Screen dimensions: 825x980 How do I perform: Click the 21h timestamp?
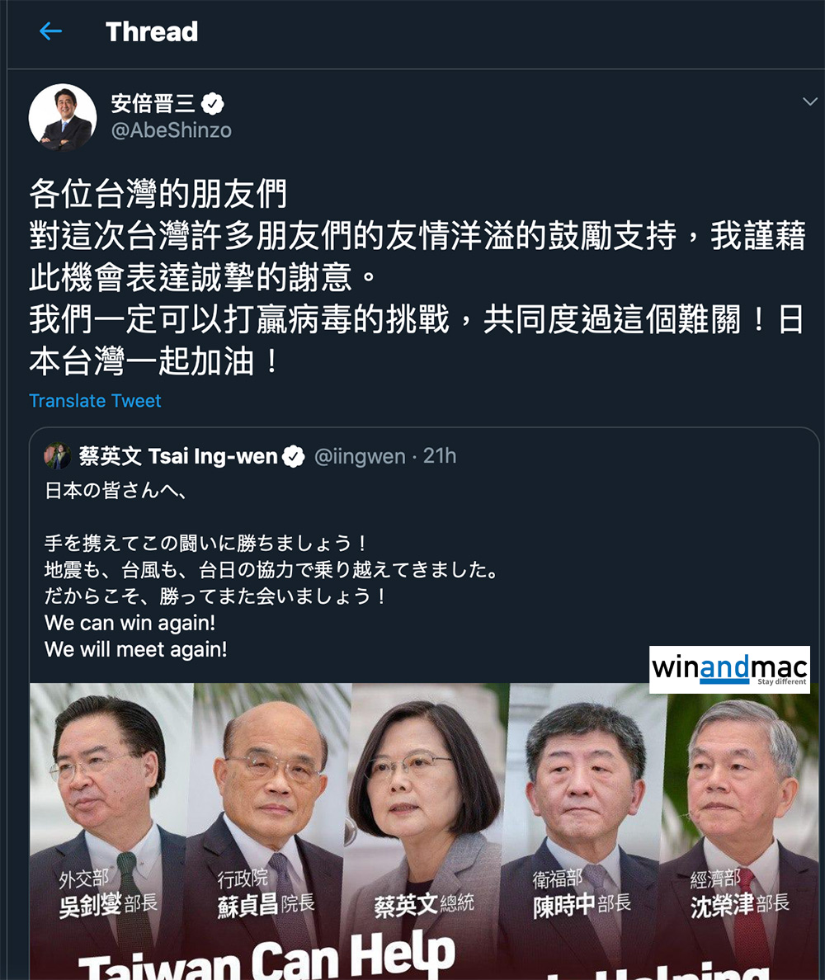440,456
